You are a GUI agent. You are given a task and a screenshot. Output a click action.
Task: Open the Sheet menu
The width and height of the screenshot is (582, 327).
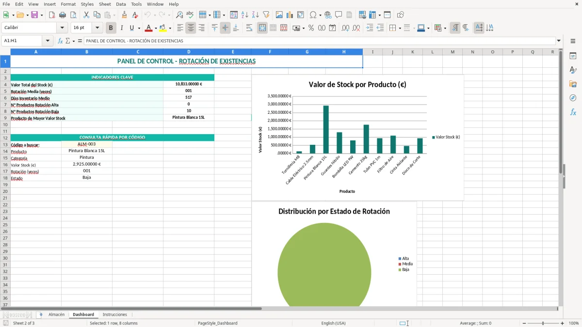click(x=105, y=4)
